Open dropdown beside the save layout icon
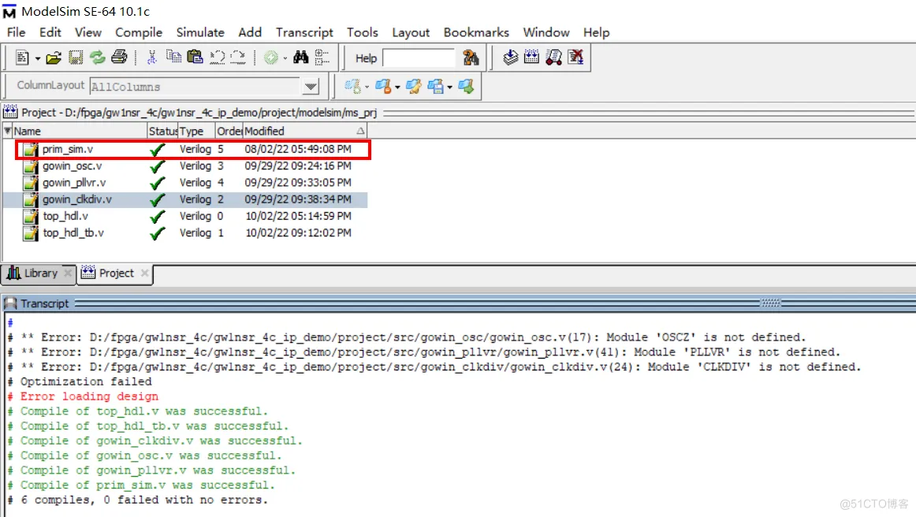 click(449, 87)
